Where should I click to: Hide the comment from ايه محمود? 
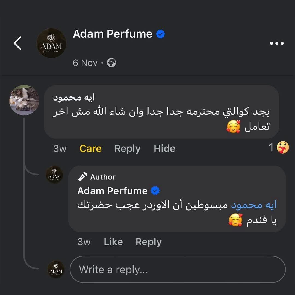pos(164,149)
